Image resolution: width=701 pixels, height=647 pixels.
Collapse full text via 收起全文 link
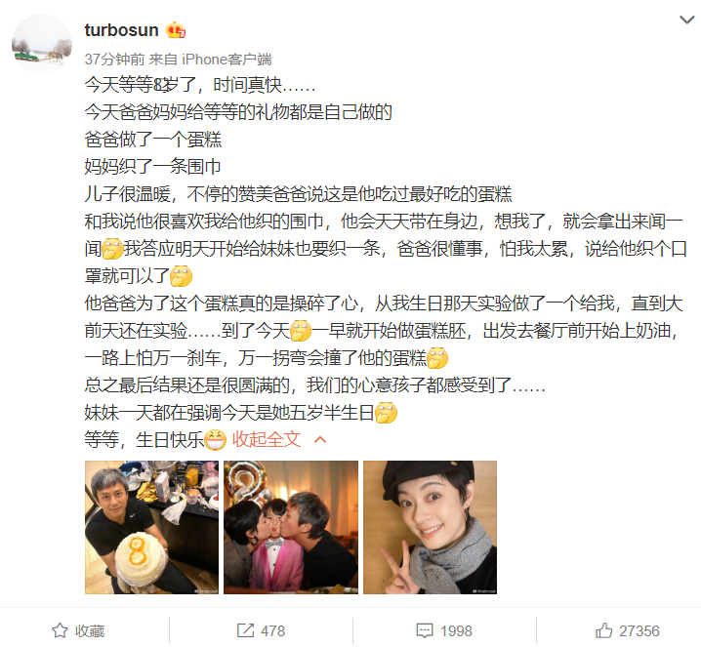[267, 440]
